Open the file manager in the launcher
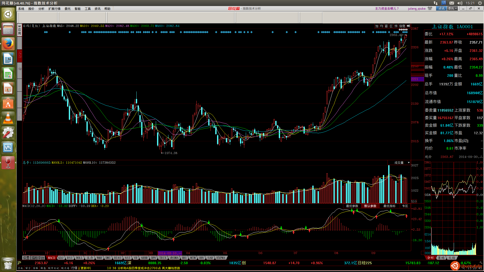484x272 pixels. coord(8,29)
